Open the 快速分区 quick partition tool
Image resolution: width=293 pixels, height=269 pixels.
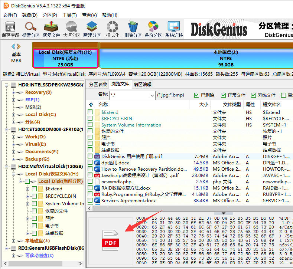72,29
